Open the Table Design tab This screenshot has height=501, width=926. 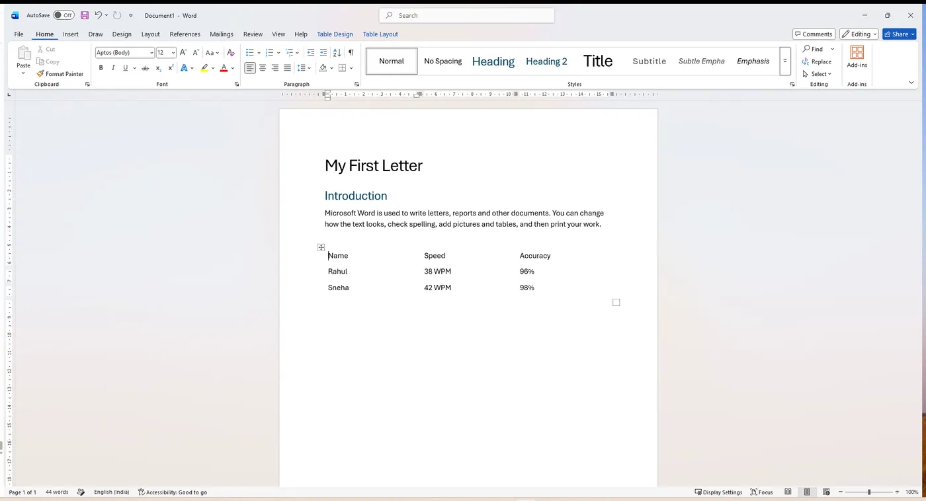335,34
